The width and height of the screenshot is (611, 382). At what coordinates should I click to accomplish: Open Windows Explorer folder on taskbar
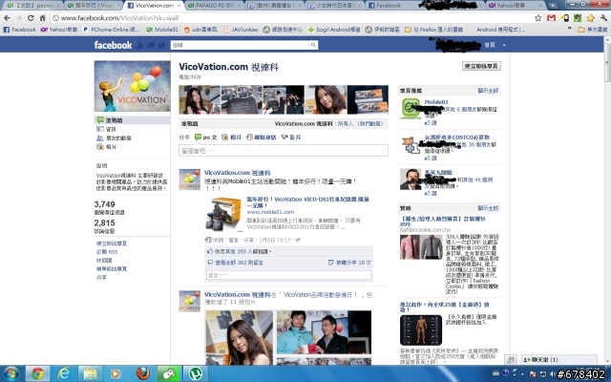90,373
